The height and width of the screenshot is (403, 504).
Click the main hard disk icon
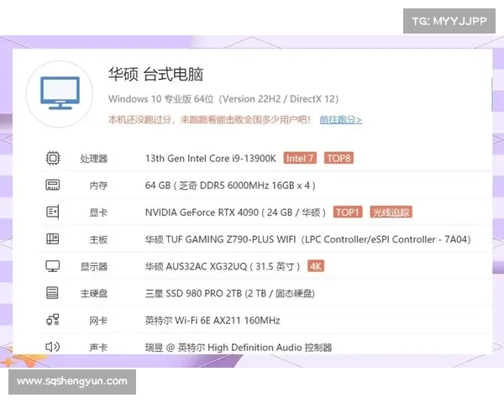pos(52,293)
